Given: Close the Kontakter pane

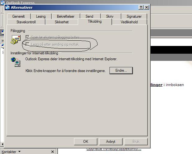Looking at the screenshot, I should 53,152.
